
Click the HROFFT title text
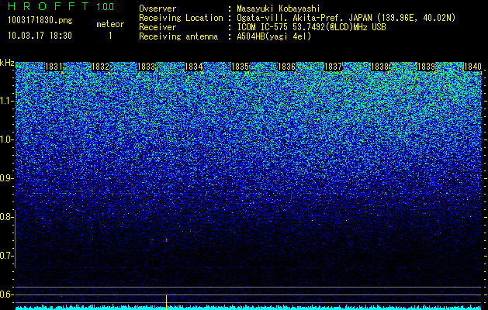pos(47,6)
